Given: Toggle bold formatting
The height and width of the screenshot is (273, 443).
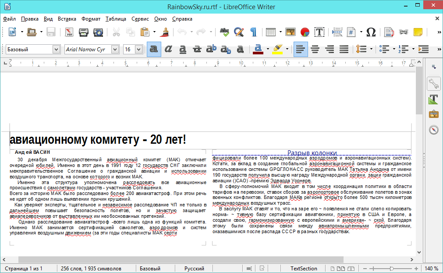Looking at the screenshot, I should [x=154, y=49].
